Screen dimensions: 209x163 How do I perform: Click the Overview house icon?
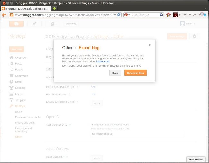point(12,58)
